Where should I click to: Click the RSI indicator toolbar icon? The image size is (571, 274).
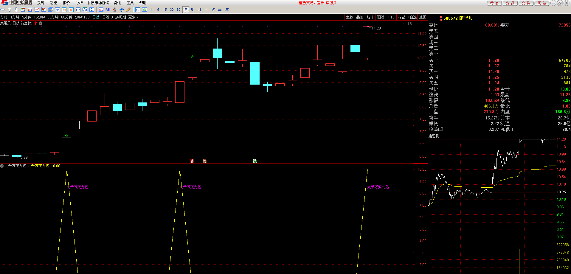click(x=108, y=10)
